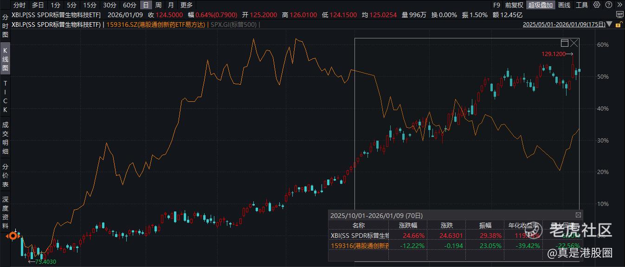Close the range selection box X
Viewport: 625px width, 267px height.
pyautogui.click(x=574, y=43)
